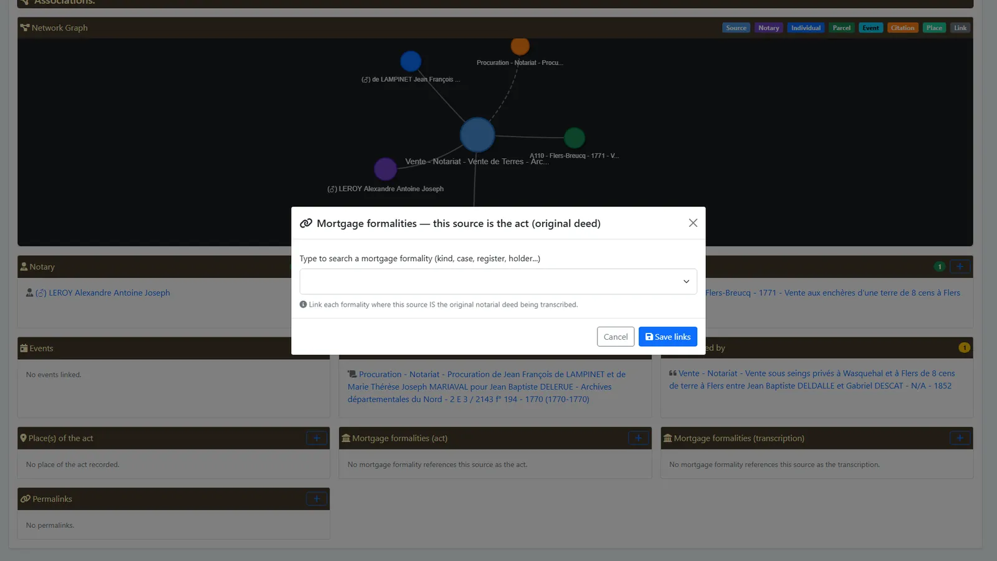Open Procuration de Jean François de LAMPINET link

tap(486, 386)
